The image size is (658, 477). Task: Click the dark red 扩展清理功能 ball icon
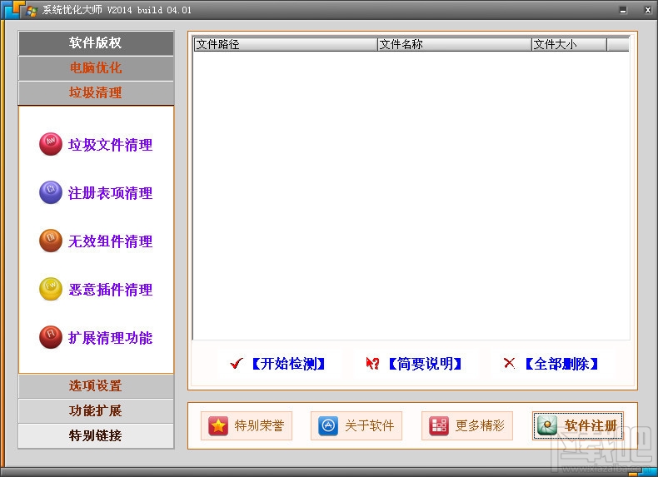point(51,337)
